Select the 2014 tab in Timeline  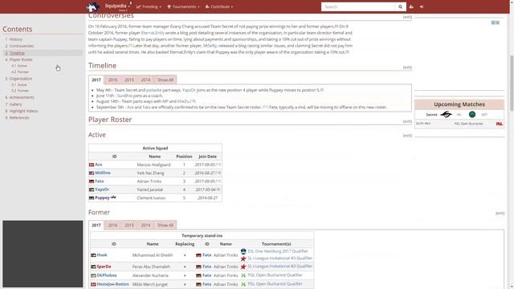(x=145, y=80)
